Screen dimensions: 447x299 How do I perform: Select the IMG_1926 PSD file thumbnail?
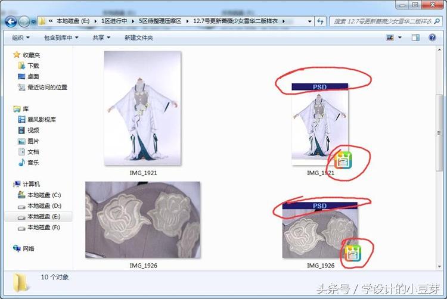(x=320, y=230)
